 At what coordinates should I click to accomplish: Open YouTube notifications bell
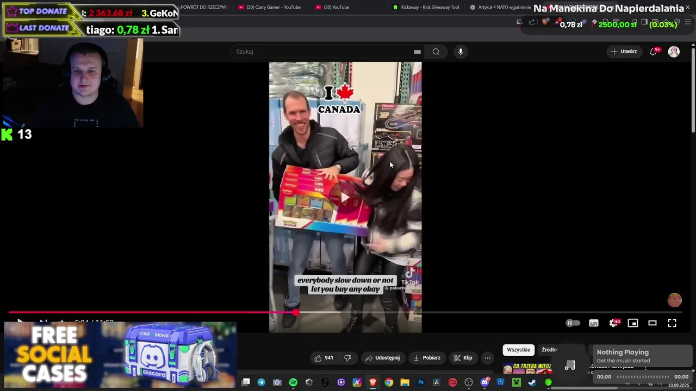(653, 52)
